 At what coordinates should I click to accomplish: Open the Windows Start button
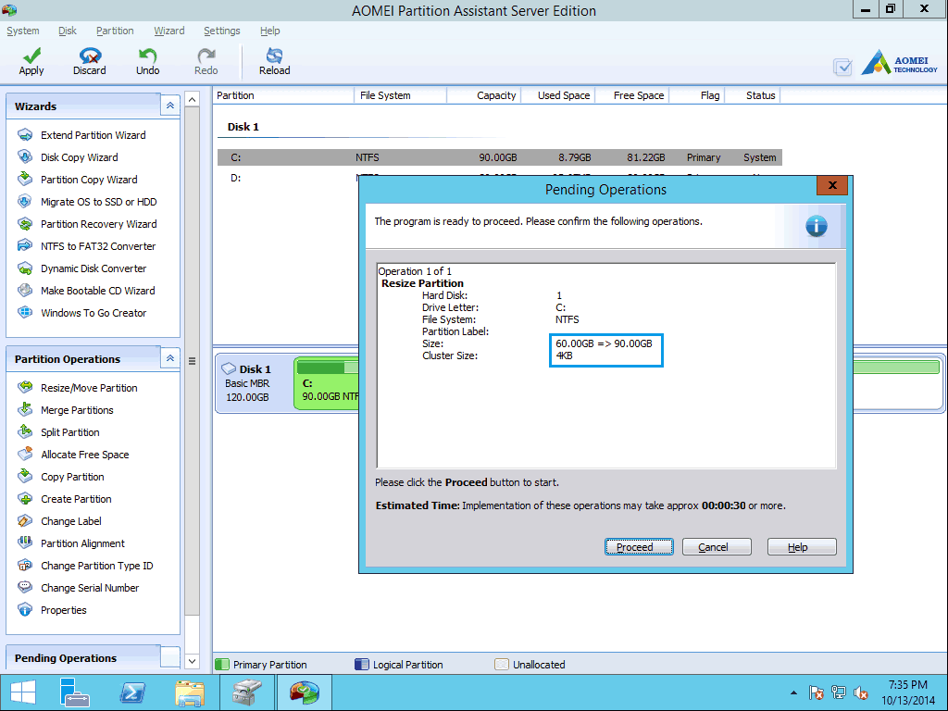23,692
